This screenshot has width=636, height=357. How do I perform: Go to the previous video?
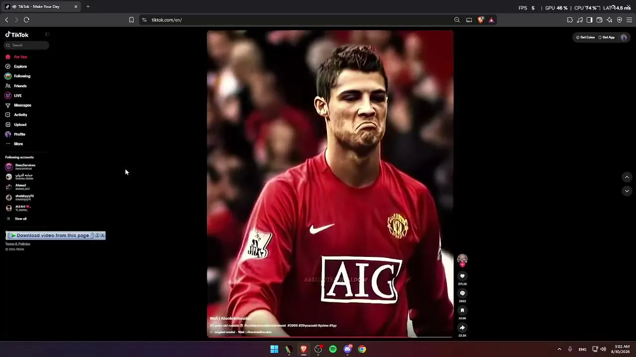pos(627,177)
